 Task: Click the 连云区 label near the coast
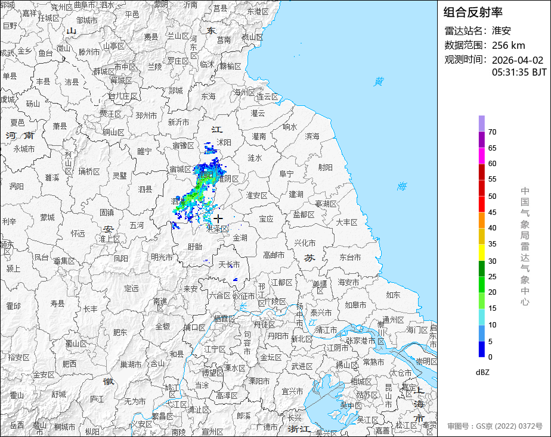coord(267,96)
